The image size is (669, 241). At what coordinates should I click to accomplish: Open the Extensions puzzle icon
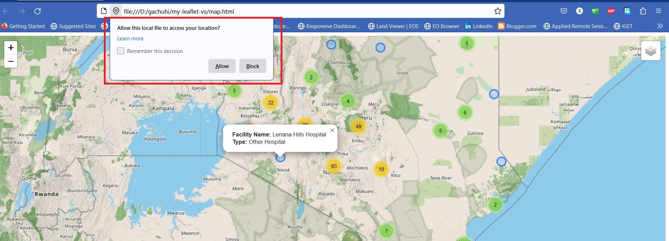click(x=643, y=11)
